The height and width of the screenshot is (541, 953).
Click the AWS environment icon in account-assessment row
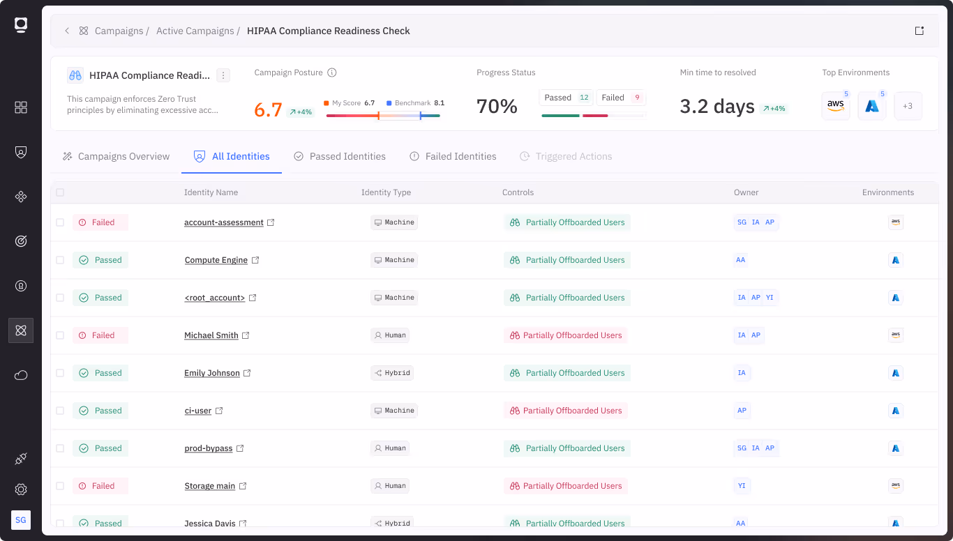click(x=896, y=222)
